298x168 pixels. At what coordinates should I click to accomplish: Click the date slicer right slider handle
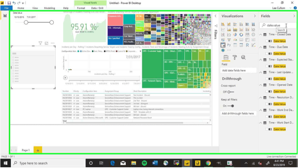(52, 22)
